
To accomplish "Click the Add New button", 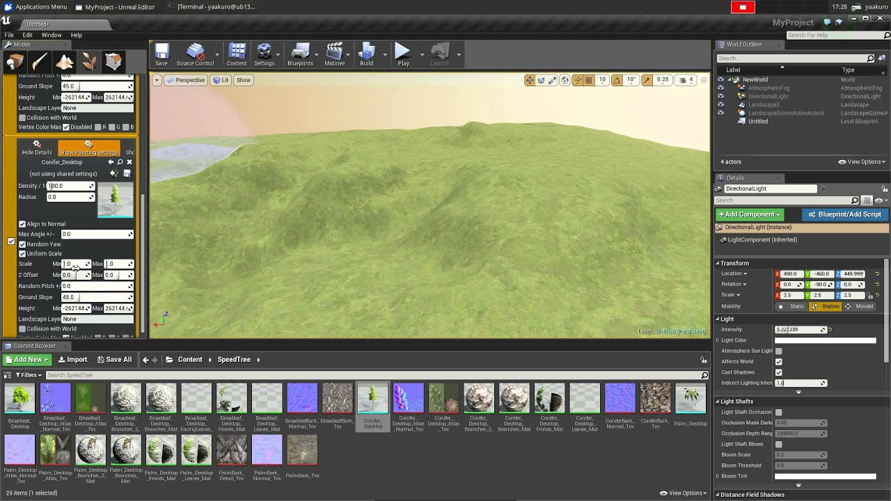I will pyautogui.click(x=27, y=360).
